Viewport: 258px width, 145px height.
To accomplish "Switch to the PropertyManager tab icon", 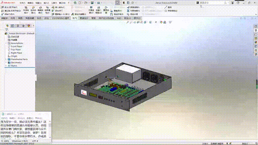I will pos(12,26).
